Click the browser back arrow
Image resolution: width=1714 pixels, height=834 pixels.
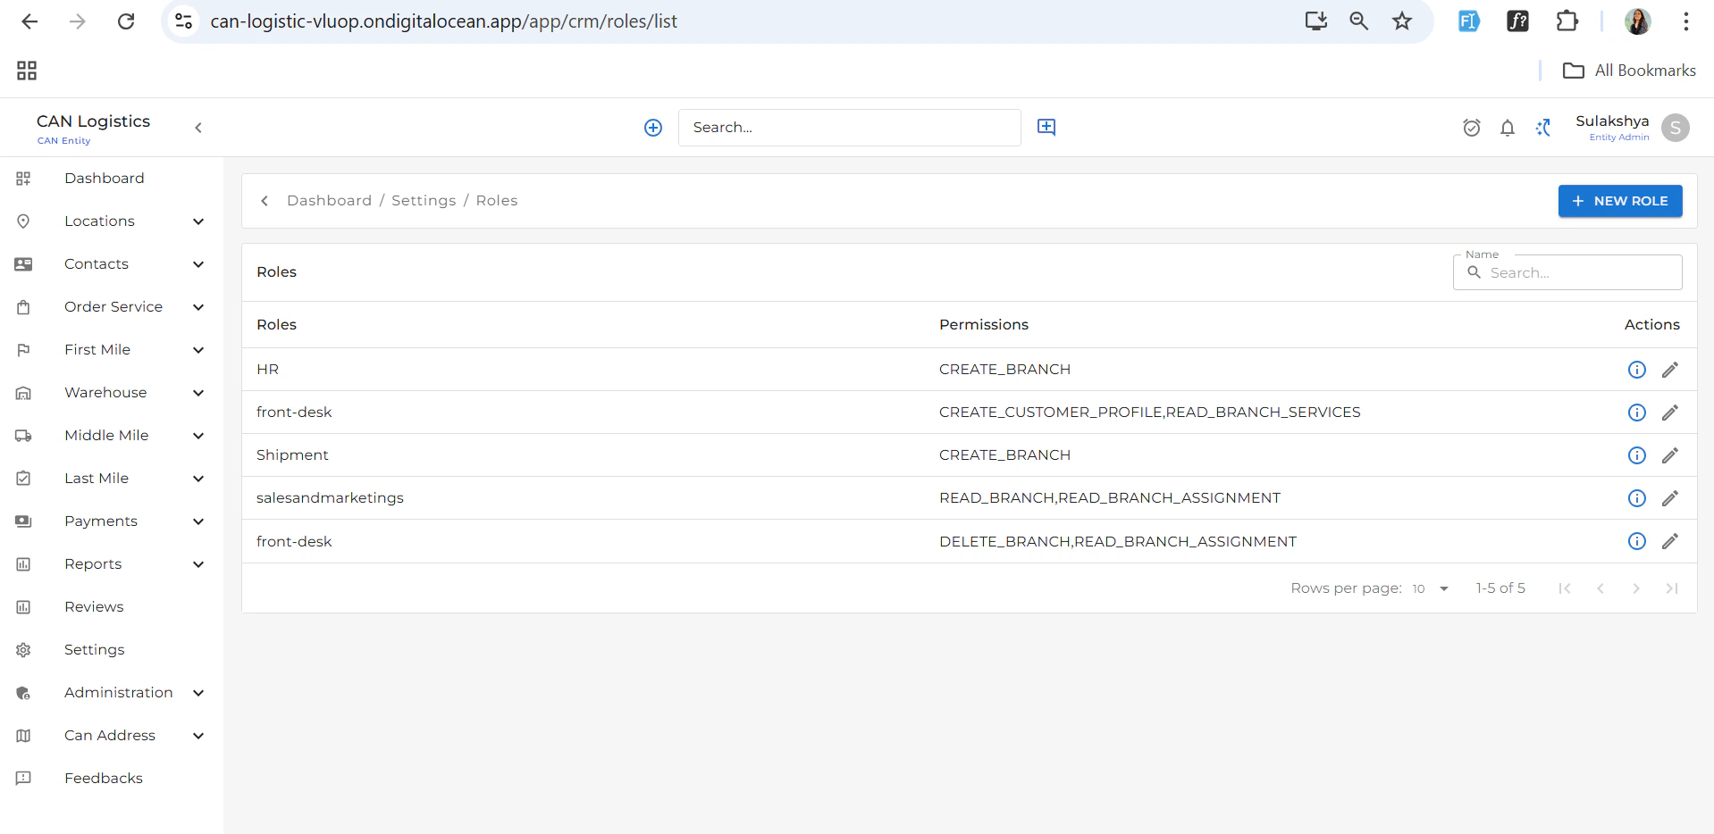[x=29, y=21]
